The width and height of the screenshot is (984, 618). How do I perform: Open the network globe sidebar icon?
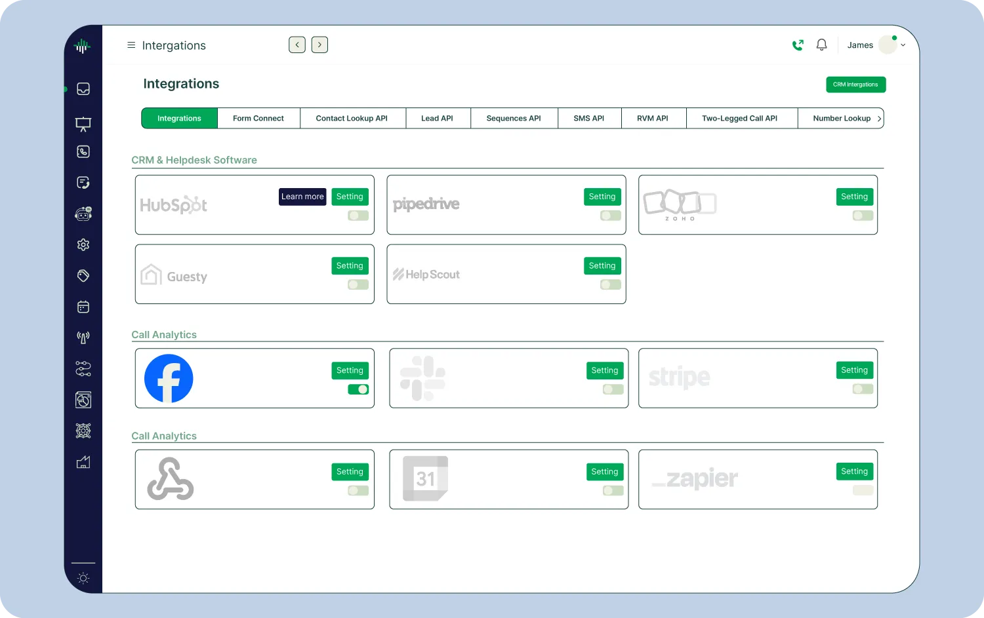point(83,431)
